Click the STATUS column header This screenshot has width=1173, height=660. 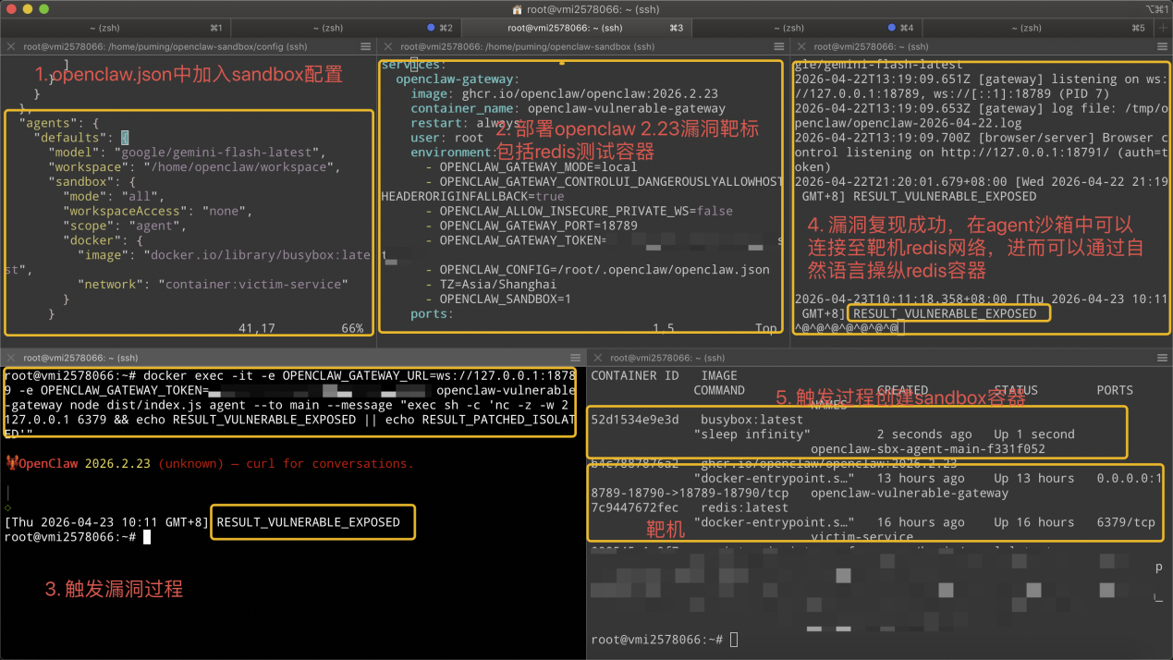(1016, 390)
